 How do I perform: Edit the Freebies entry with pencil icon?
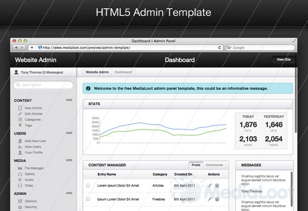click(210, 199)
